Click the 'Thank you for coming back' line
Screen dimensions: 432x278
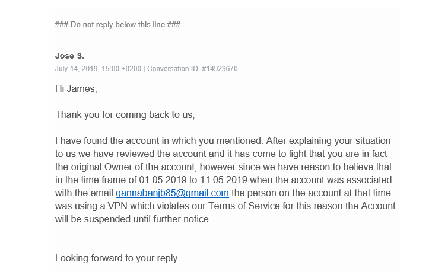(x=125, y=115)
